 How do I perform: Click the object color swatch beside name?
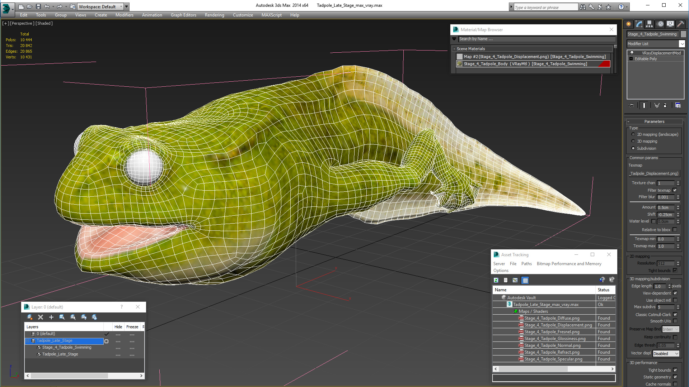pos(683,34)
